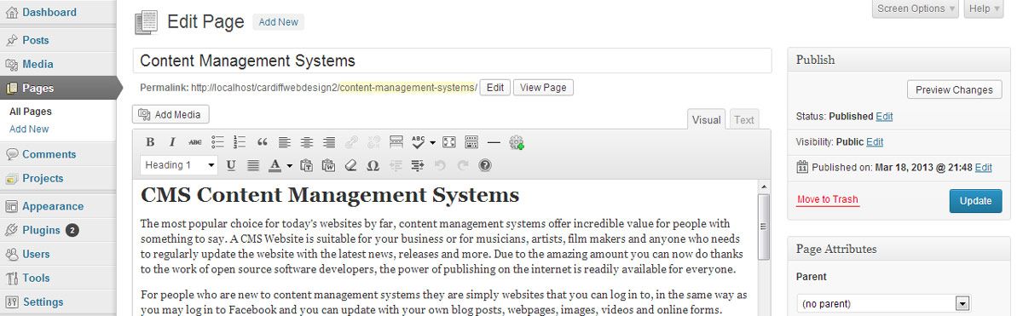Edit the permalink slug
This screenshot has width=1023, height=316.
click(495, 88)
